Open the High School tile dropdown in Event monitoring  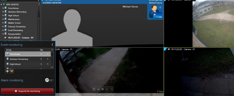coord(47,64)
